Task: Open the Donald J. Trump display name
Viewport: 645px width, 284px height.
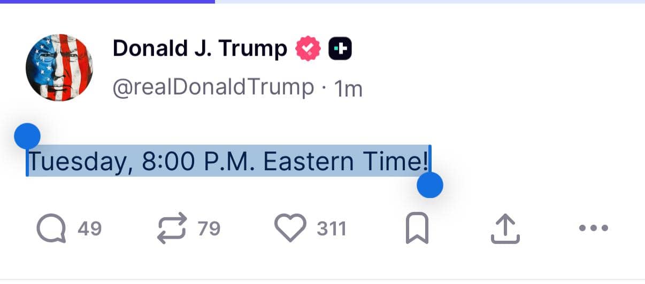Action: coord(199,49)
